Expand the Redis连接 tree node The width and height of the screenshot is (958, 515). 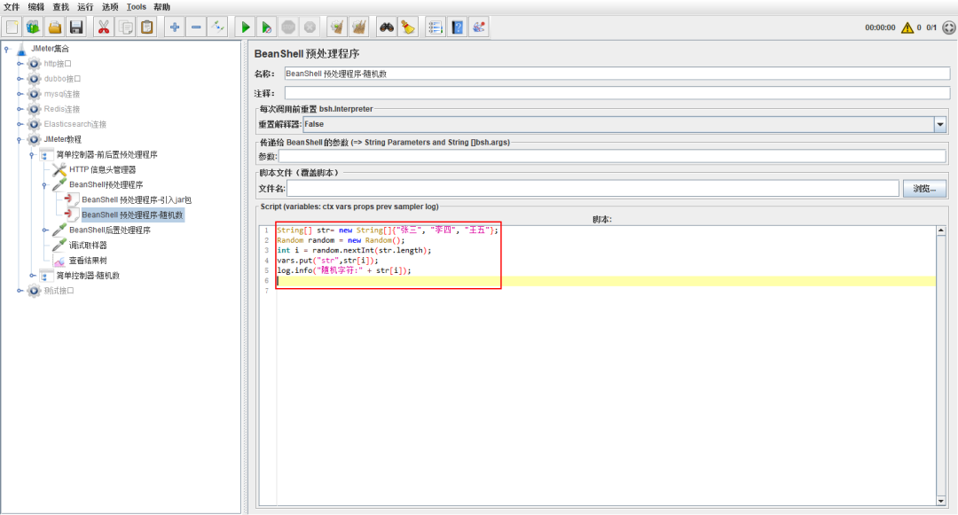click(20, 109)
